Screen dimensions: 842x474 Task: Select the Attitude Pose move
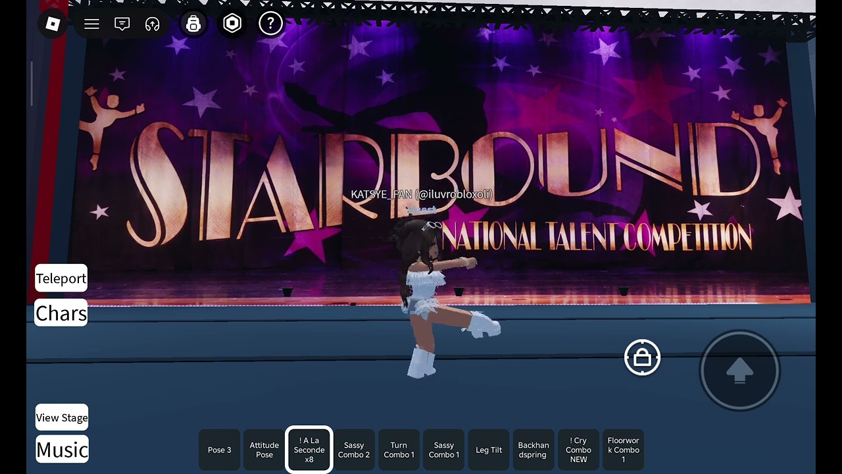pyautogui.click(x=264, y=450)
